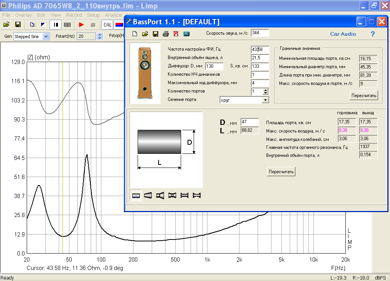Image resolution: width=390 pixels, height=281 pixels.
Task: Select the hourglass double-flared port shape
Action: pos(172,195)
